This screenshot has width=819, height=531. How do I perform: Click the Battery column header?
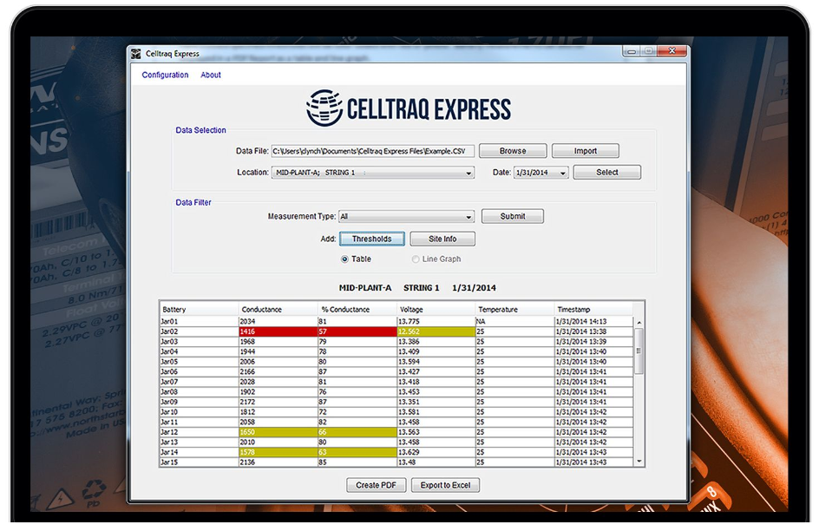199,309
